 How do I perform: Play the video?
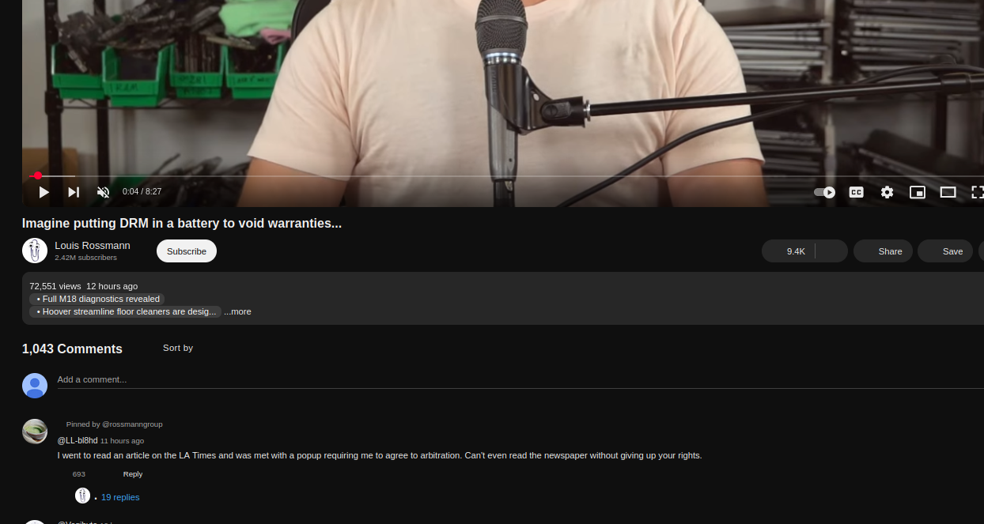(x=44, y=192)
